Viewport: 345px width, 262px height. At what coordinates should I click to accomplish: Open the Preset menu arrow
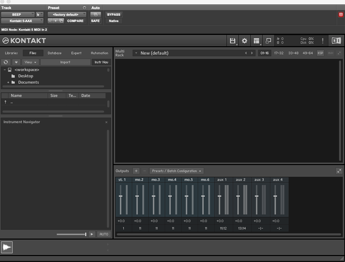pyautogui.click(x=84, y=8)
